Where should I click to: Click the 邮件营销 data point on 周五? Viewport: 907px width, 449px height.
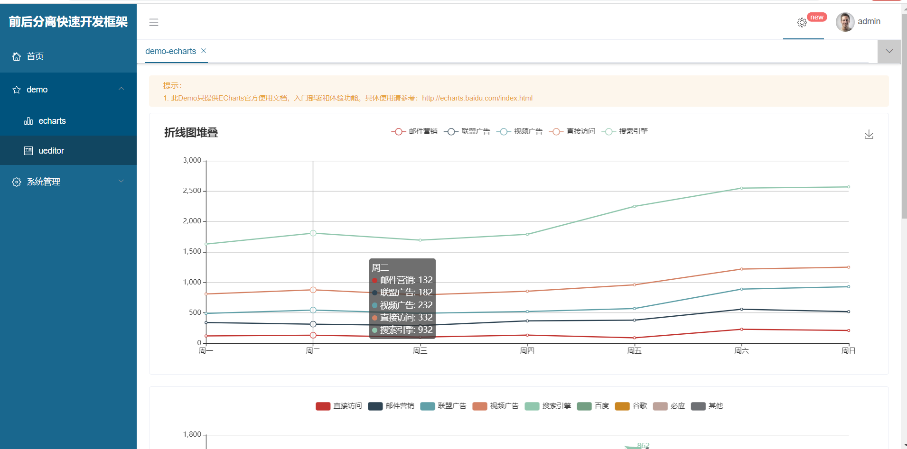coord(635,338)
